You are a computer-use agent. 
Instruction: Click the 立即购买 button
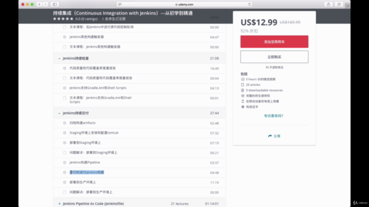[x=274, y=57]
